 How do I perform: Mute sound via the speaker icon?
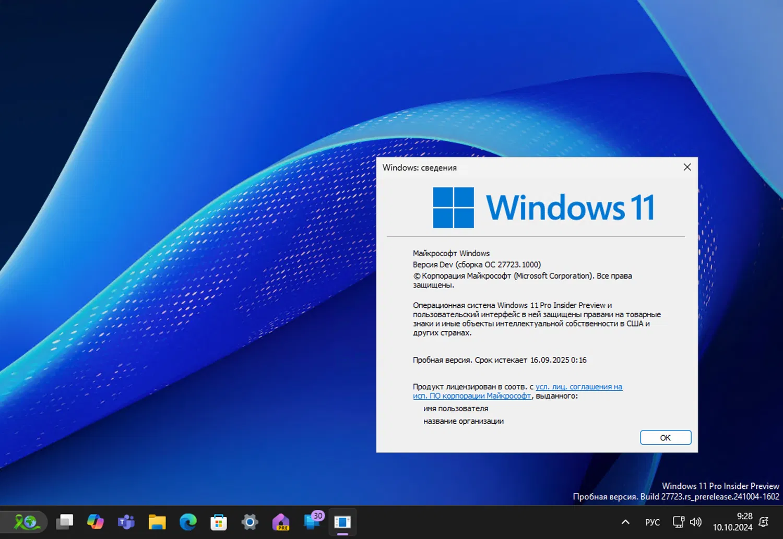coord(696,522)
